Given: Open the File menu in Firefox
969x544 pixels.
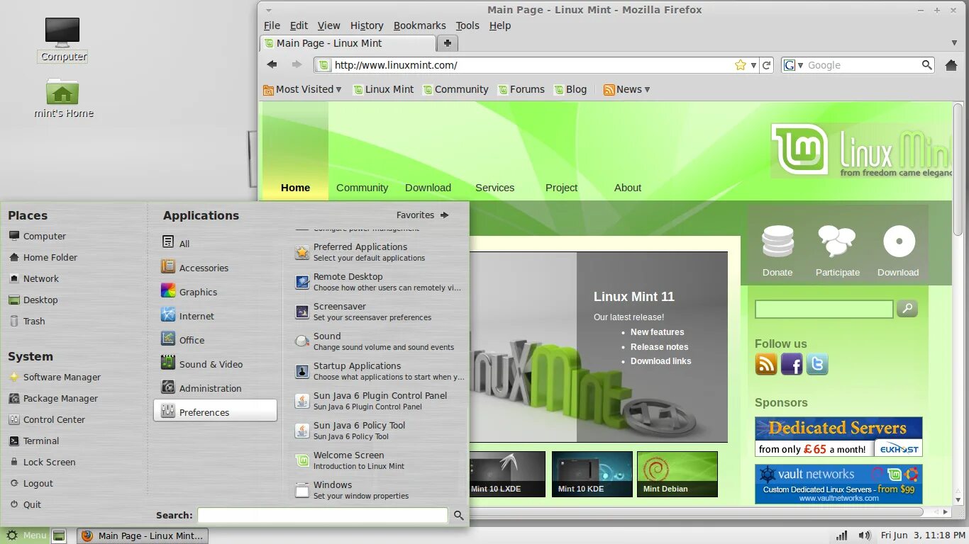Looking at the screenshot, I should [272, 25].
